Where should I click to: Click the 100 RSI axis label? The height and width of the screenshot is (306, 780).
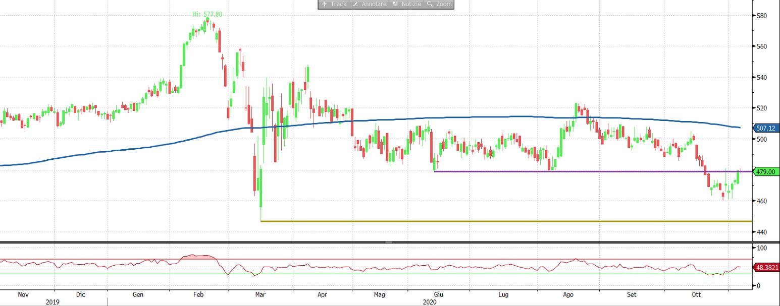[x=761, y=248]
